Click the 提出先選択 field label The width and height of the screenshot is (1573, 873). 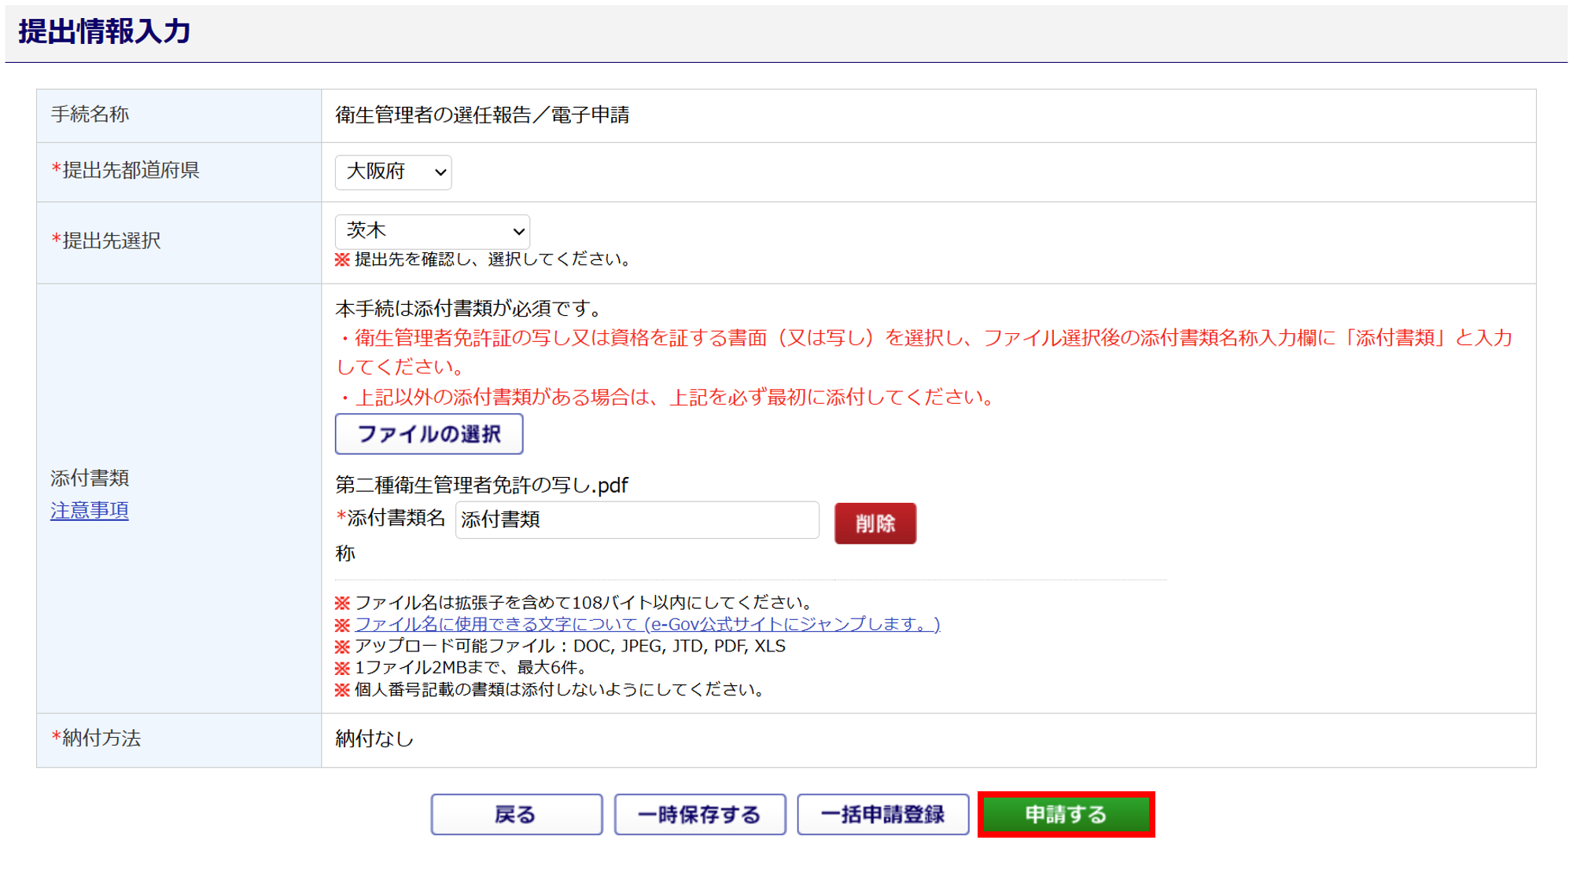coord(111,240)
